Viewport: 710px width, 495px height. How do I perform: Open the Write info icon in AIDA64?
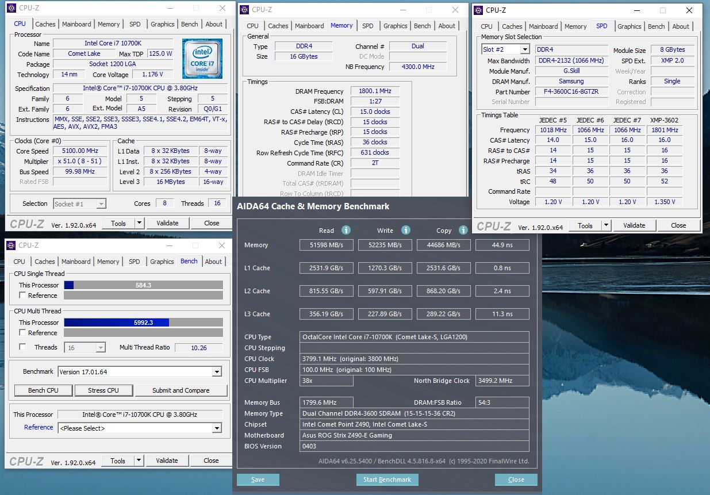(x=406, y=230)
